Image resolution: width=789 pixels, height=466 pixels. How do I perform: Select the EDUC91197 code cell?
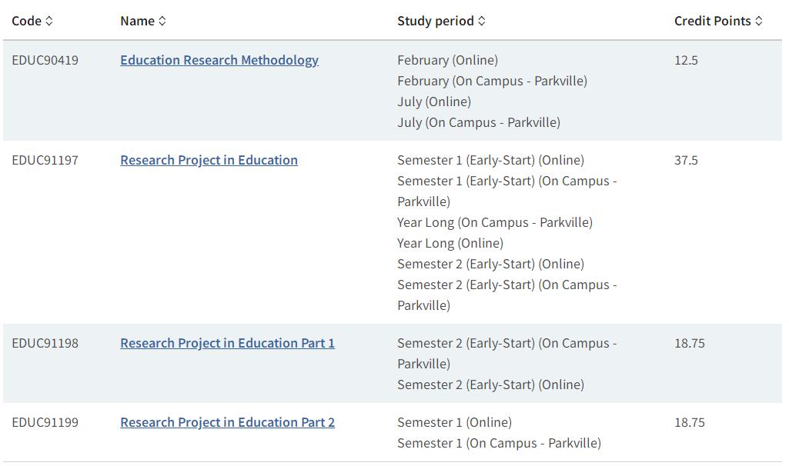pos(45,160)
